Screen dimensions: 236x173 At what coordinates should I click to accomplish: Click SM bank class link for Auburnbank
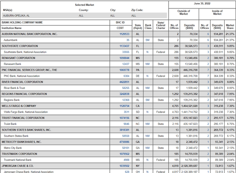147,40
